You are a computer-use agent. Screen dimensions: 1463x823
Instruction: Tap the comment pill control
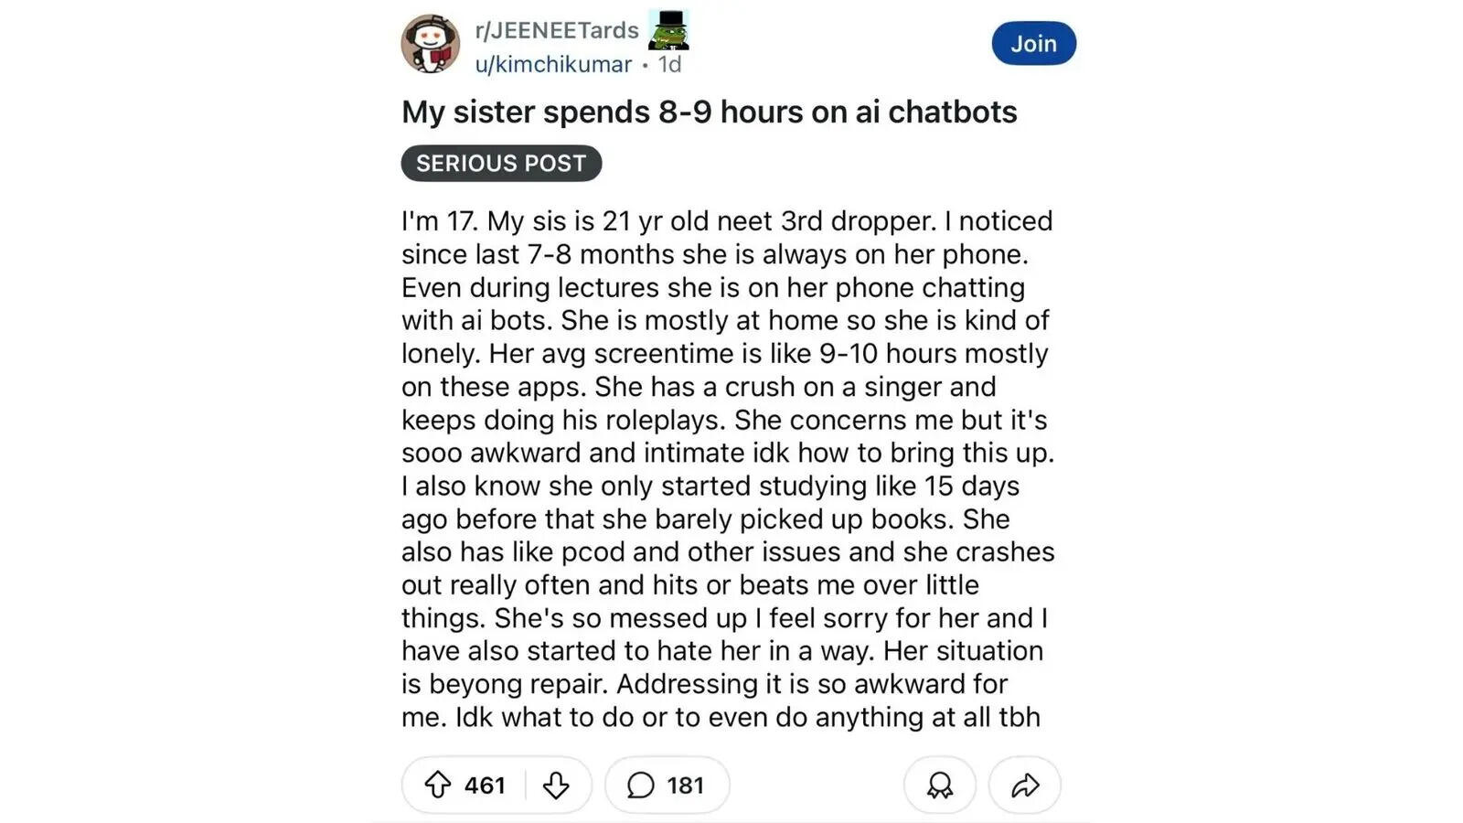(666, 785)
